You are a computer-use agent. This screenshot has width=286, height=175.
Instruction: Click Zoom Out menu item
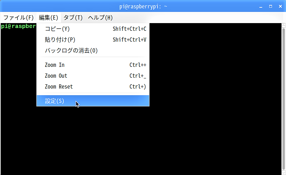(93, 76)
